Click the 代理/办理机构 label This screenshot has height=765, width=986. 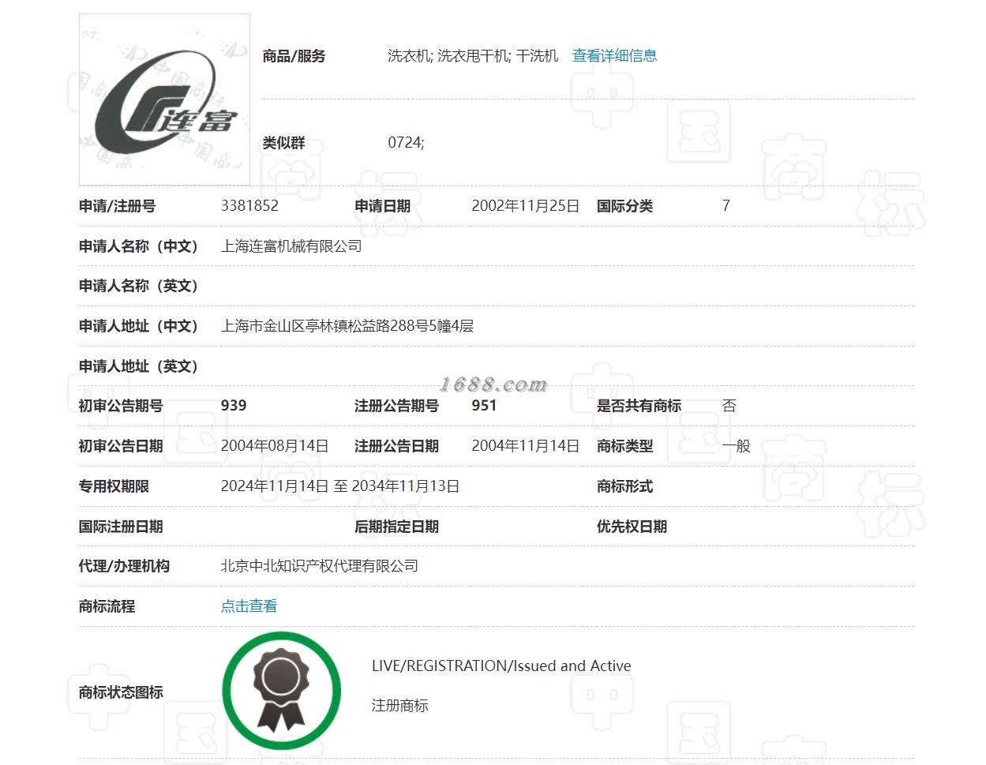124,566
